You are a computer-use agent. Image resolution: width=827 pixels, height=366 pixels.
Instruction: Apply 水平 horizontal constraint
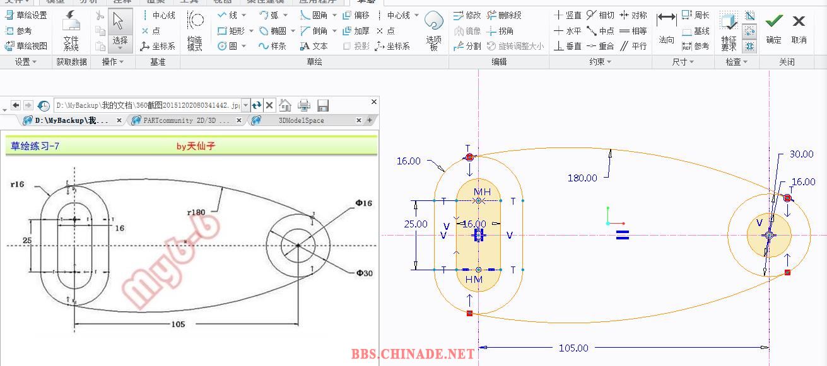pos(568,30)
